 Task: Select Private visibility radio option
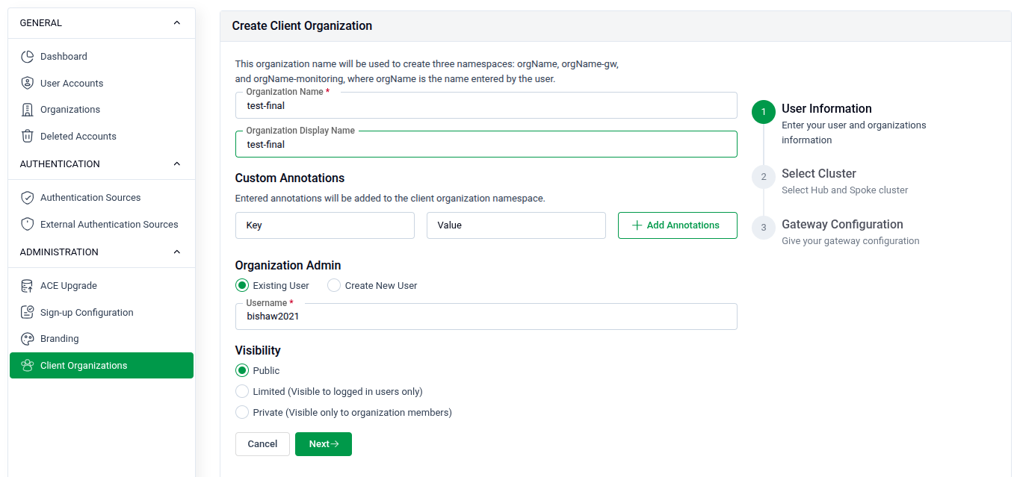coord(242,412)
